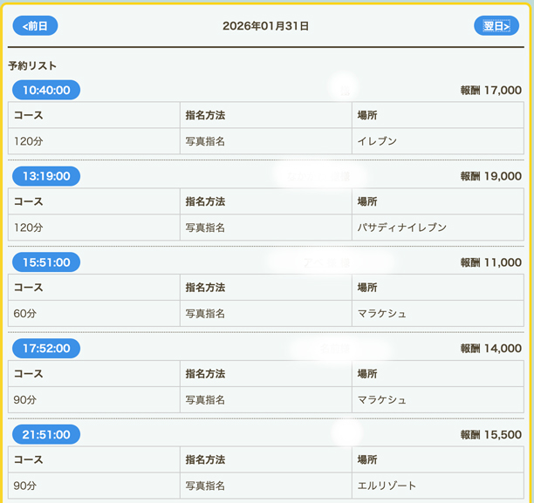Go to the previous day (前日)
Image resolution: width=534 pixels, height=503 pixels.
click(x=35, y=26)
